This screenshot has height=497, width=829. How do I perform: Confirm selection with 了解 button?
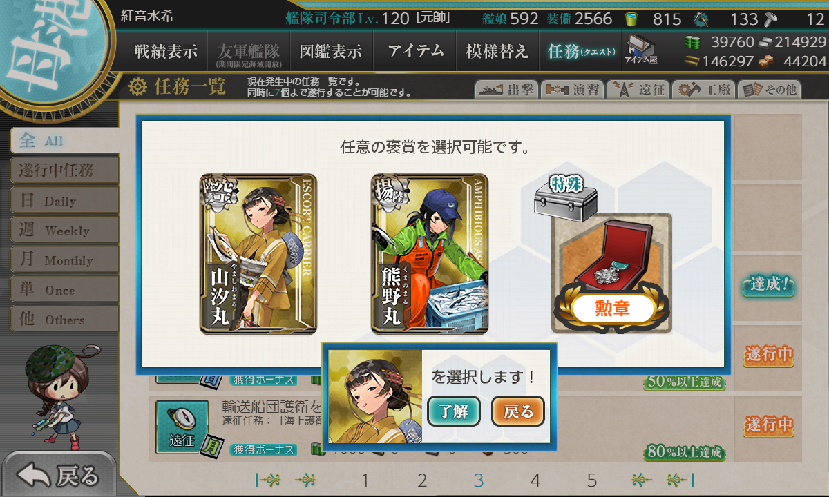[454, 412]
